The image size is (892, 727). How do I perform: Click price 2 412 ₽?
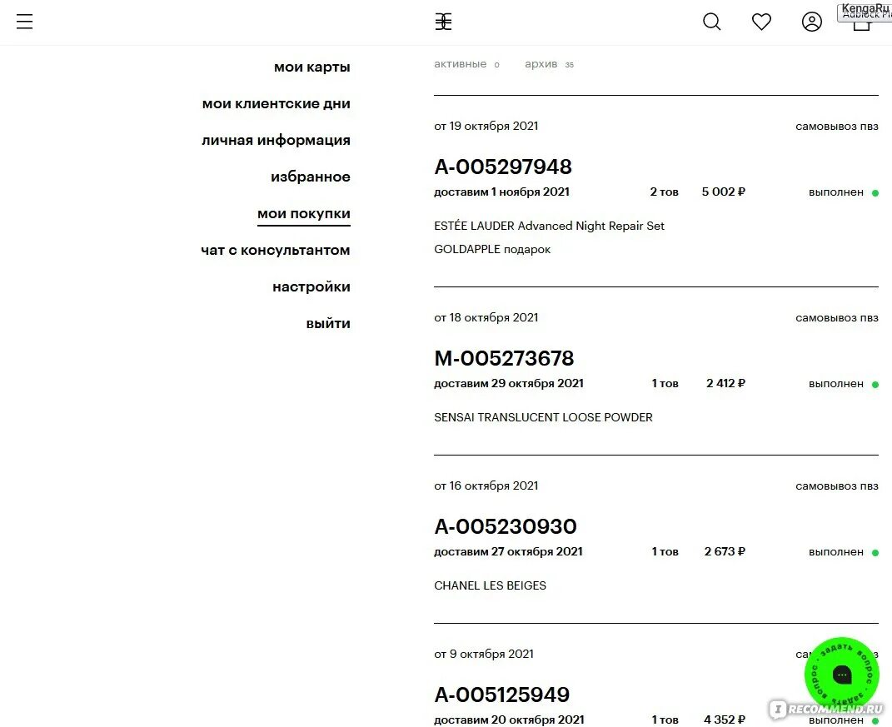[725, 383]
